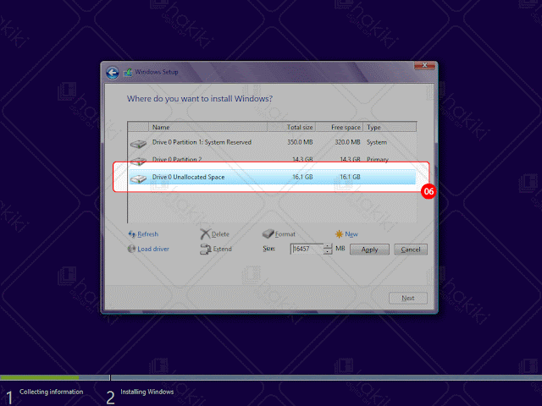Click the Cancel button
542x406 pixels.
coord(411,250)
